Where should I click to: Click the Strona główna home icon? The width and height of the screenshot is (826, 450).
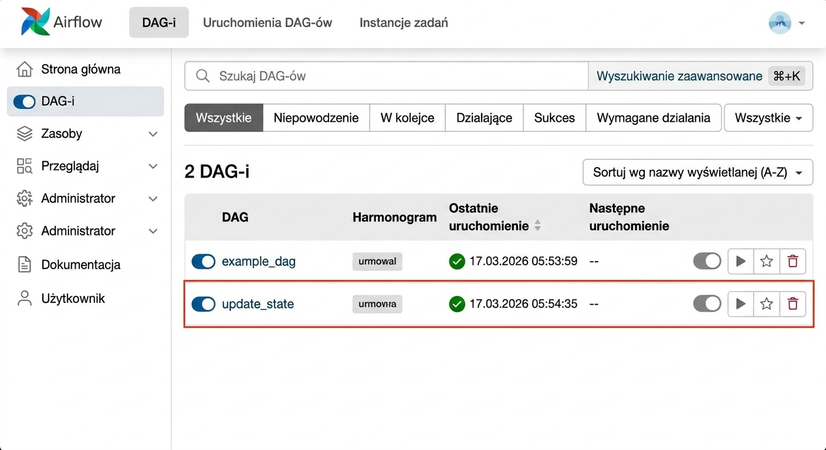[25, 69]
